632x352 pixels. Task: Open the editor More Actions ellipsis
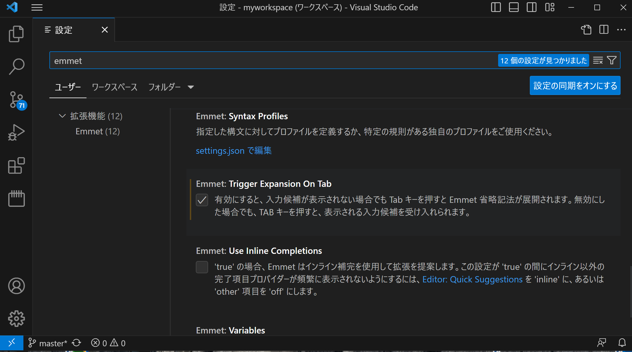coord(621,30)
